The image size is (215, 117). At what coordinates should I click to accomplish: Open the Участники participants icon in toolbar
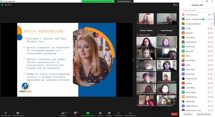63,113
